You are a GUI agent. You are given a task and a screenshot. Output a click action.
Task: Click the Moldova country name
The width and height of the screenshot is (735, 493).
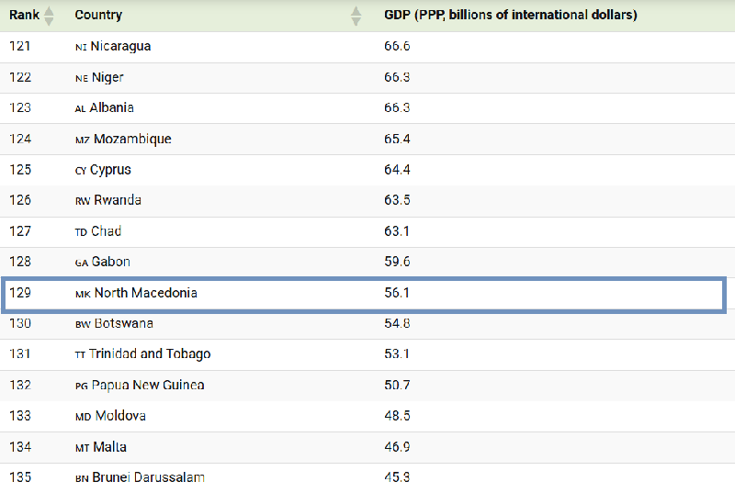click(x=120, y=416)
